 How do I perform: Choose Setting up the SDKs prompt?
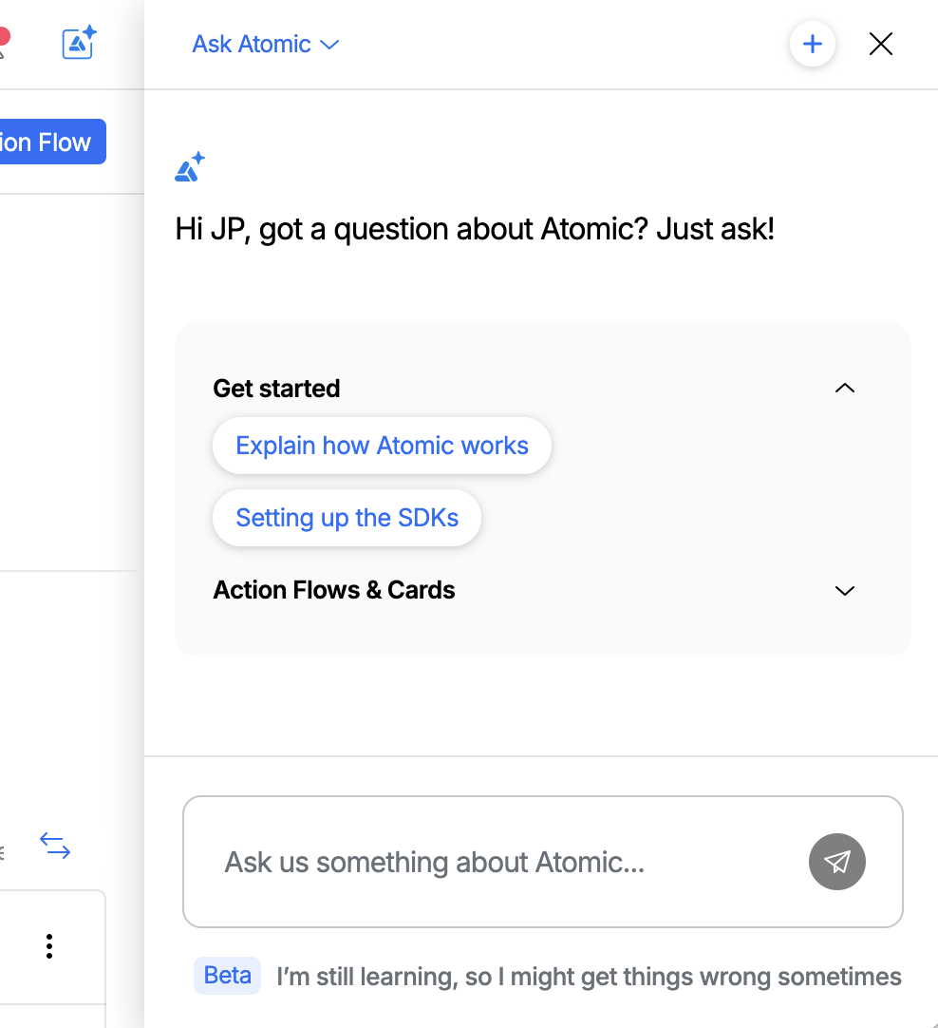tap(347, 518)
